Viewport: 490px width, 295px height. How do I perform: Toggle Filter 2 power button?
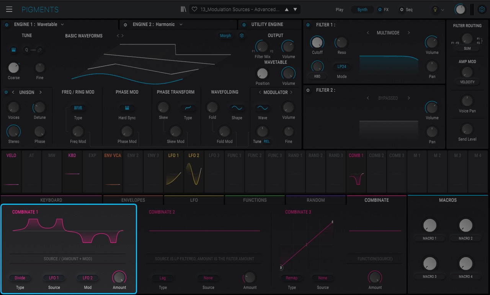tap(308, 90)
